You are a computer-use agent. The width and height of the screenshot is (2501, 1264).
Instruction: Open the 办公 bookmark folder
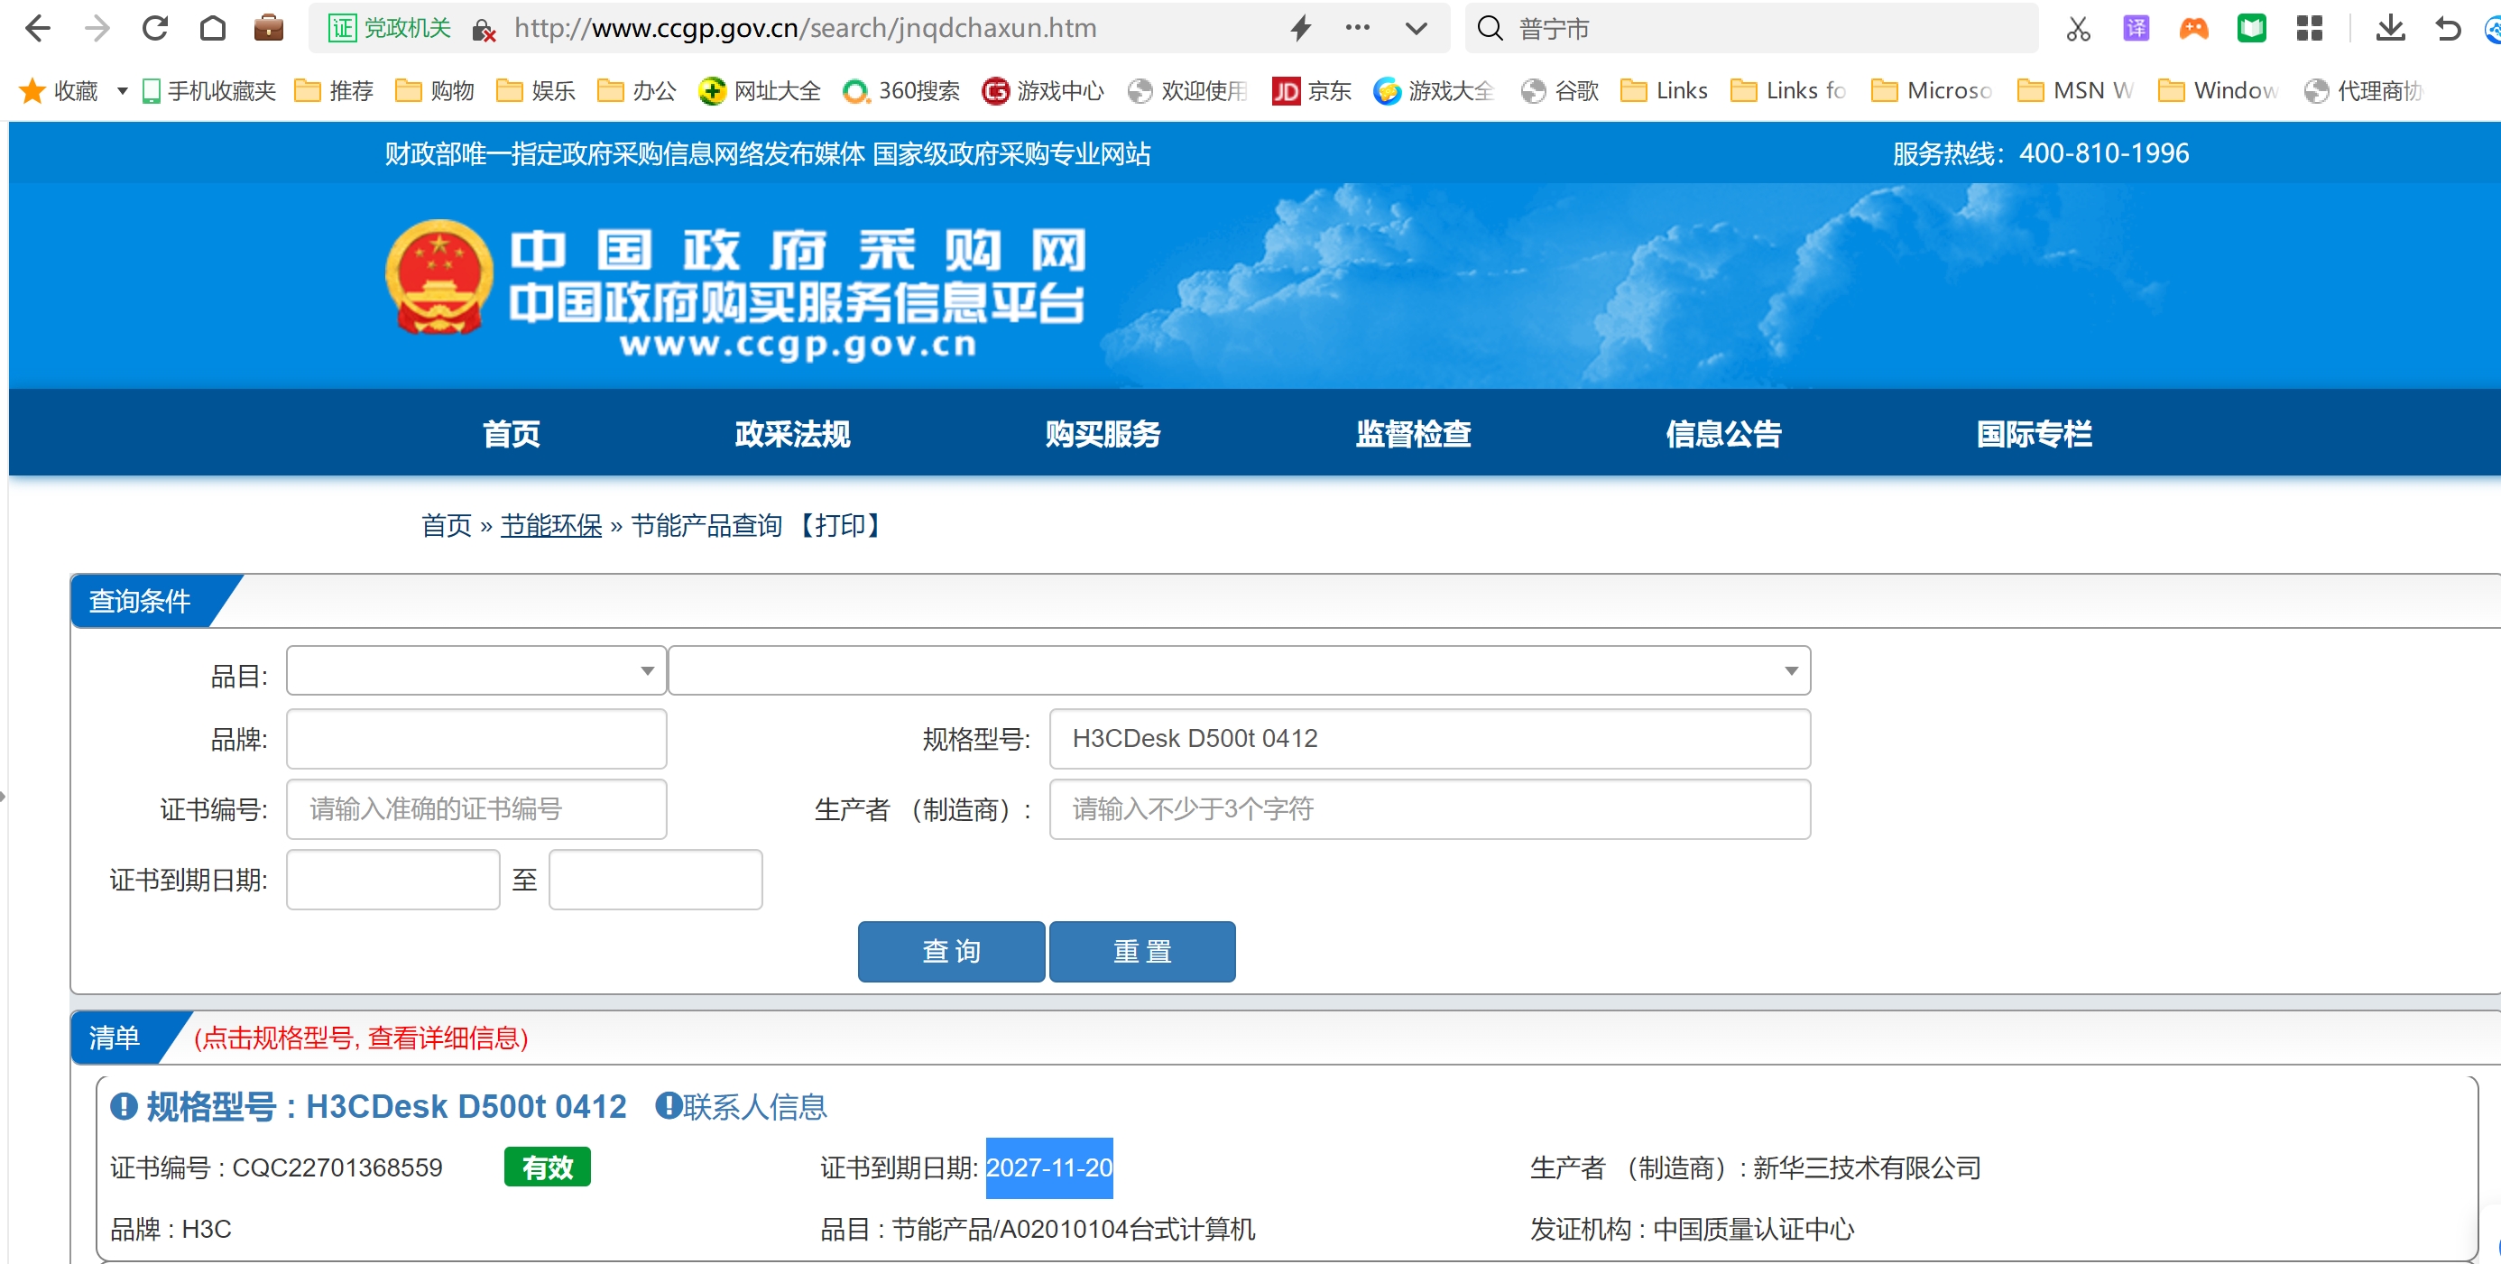637,91
